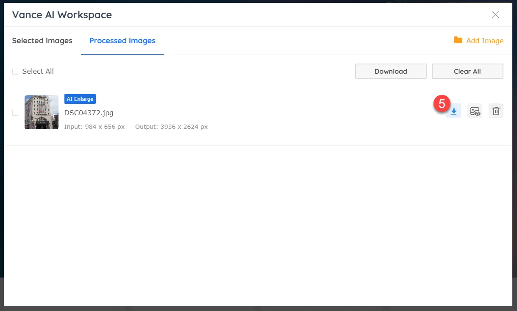Click the Download button
517x311 pixels.
click(391, 71)
